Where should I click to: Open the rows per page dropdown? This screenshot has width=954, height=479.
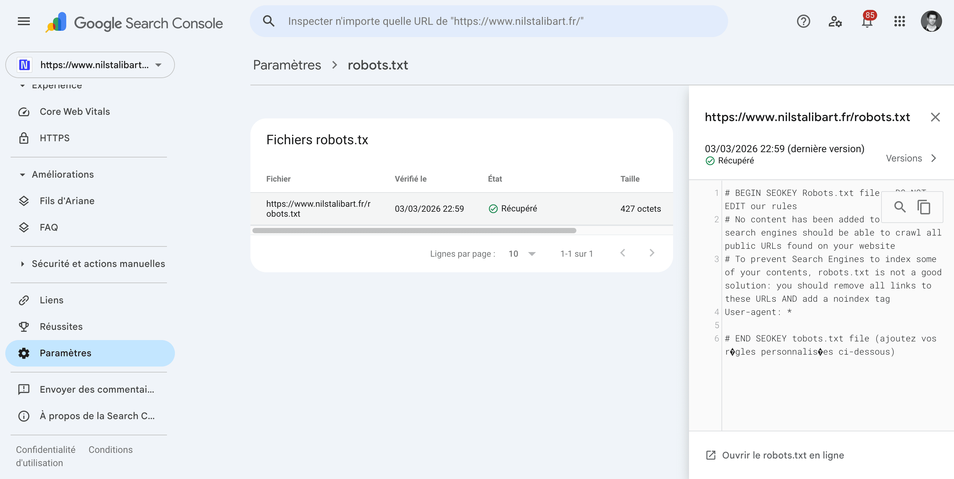pyautogui.click(x=522, y=254)
